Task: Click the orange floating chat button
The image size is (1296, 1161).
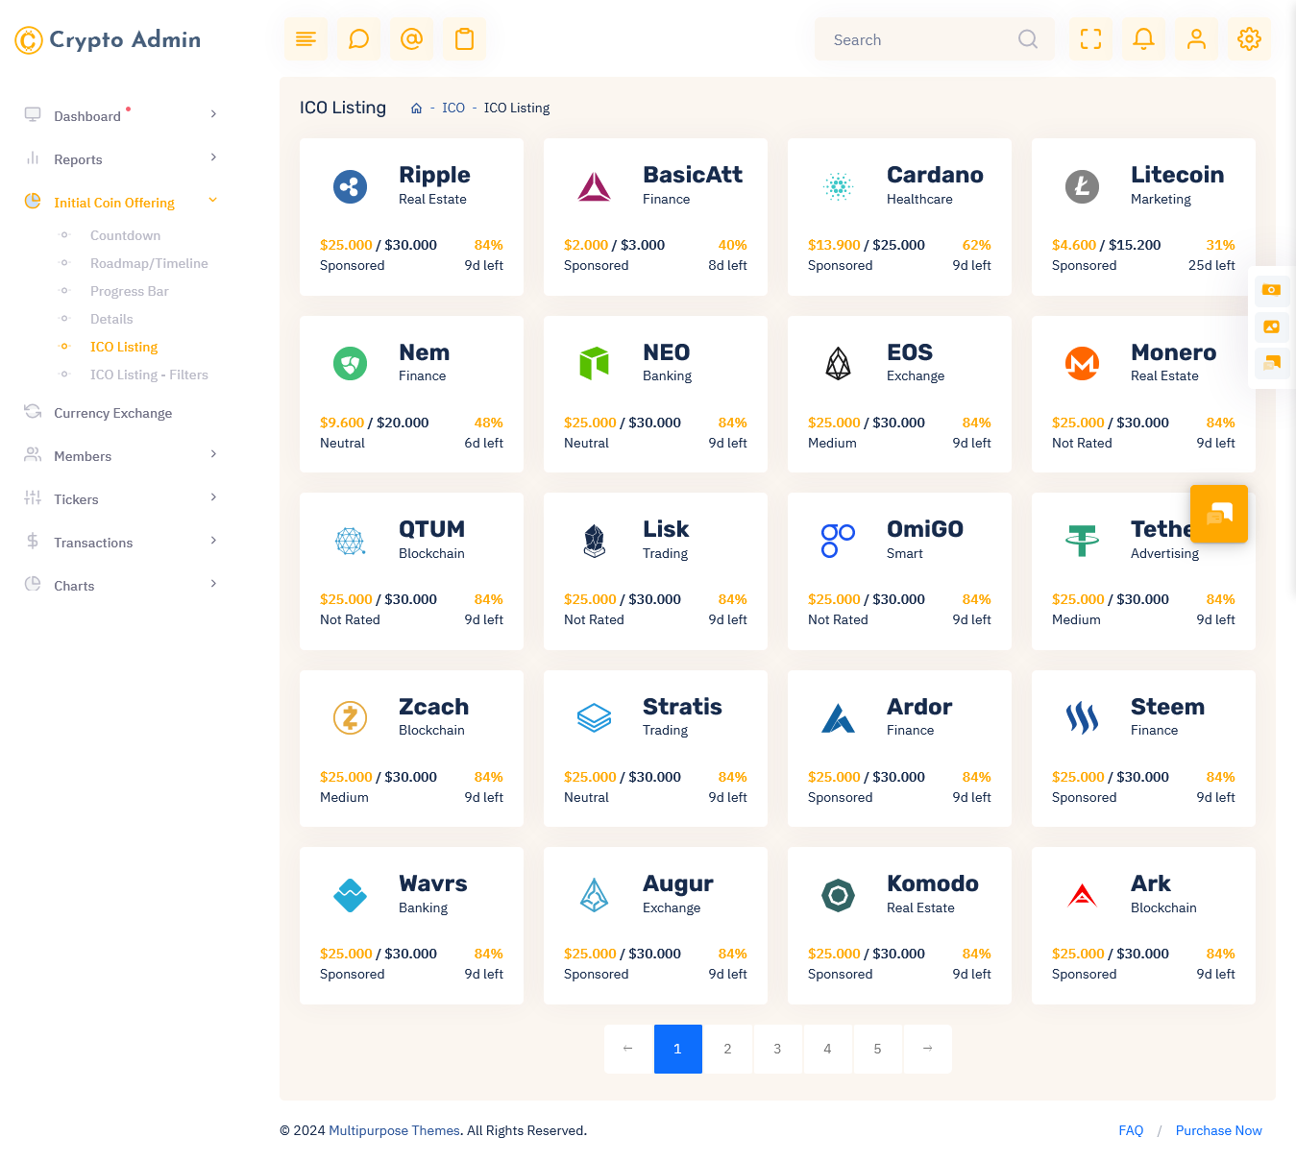Action: 1218,514
